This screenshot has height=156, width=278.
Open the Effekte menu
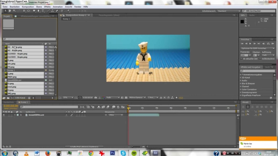tap(47, 7)
